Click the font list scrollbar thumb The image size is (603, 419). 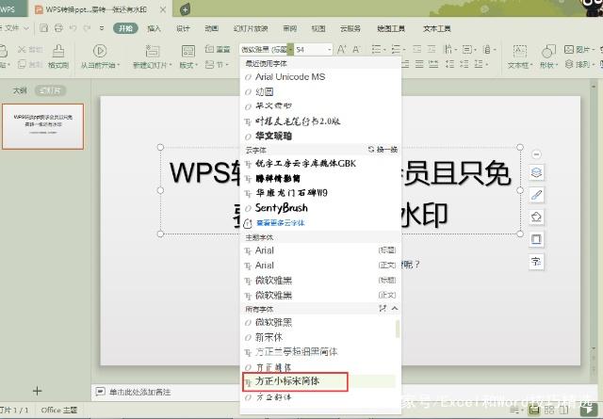point(398,329)
